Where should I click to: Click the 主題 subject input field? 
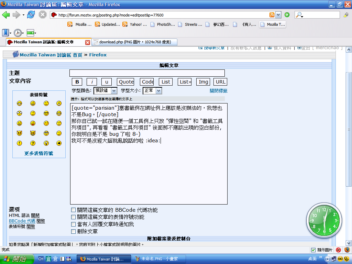click(147, 73)
